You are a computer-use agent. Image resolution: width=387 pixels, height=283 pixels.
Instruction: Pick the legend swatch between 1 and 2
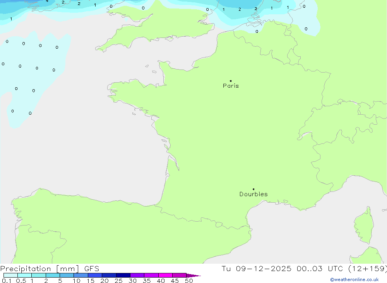point(39,275)
